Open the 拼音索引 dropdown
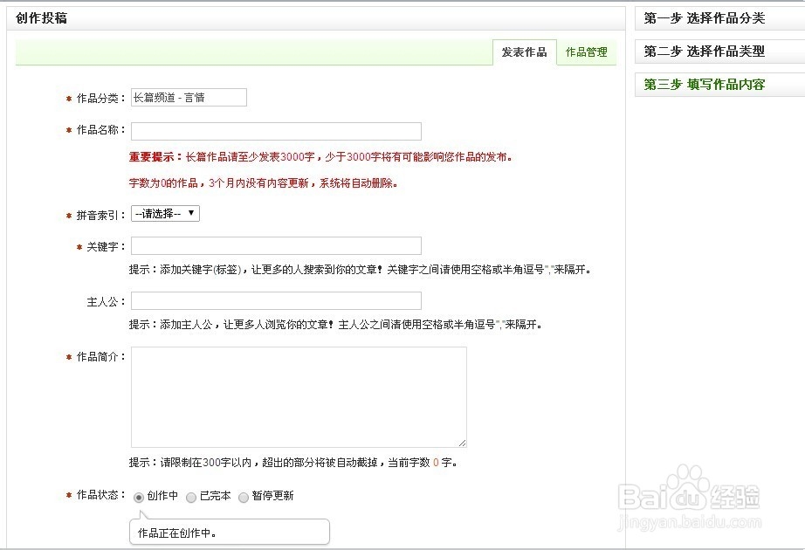Image resolution: width=805 pixels, height=550 pixels. click(x=165, y=214)
